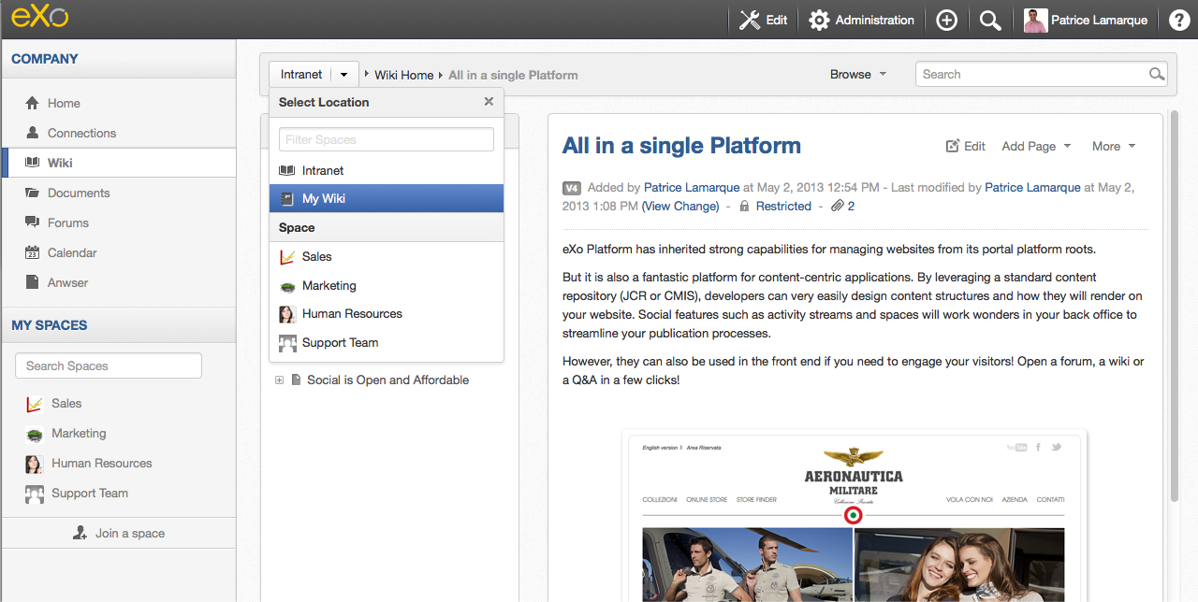Image resolution: width=1198 pixels, height=602 pixels.
Task: Open the Add Page dropdown
Action: (x=1036, y=146)
